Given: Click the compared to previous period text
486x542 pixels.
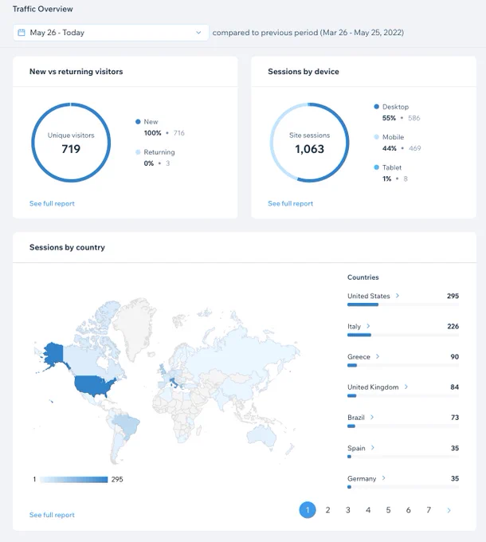Looking at the screenshot, I should click(x=308, y=33).
